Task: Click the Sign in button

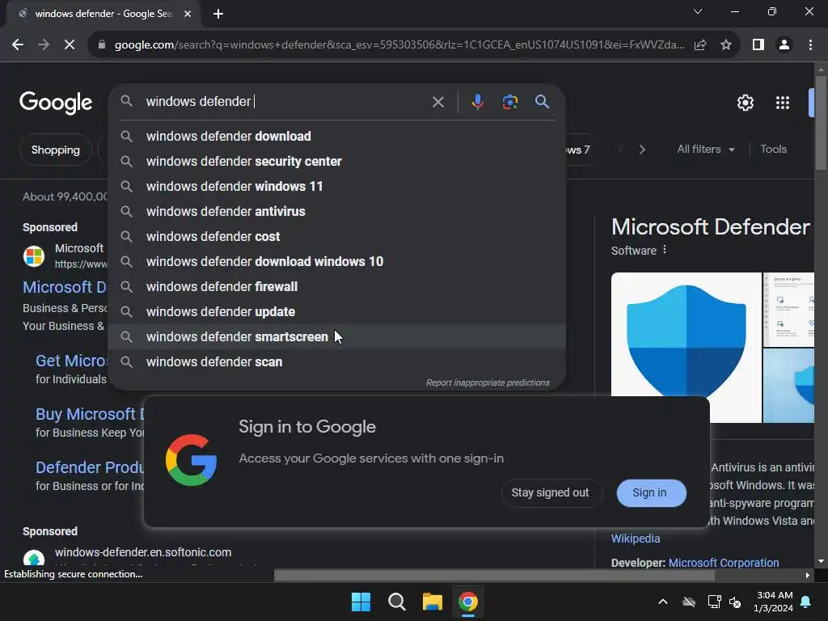Action: point(651,492)
